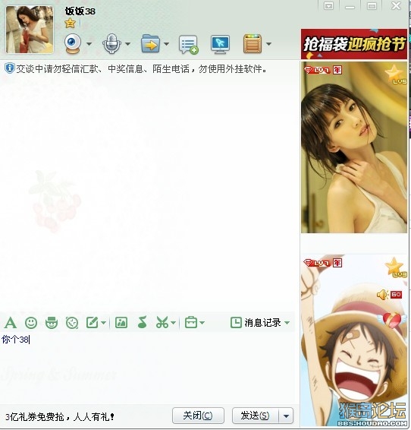Viewport: 411px width, 430px height.
Task: Open remote desktop assistance icon
Action: pos(220,44)
